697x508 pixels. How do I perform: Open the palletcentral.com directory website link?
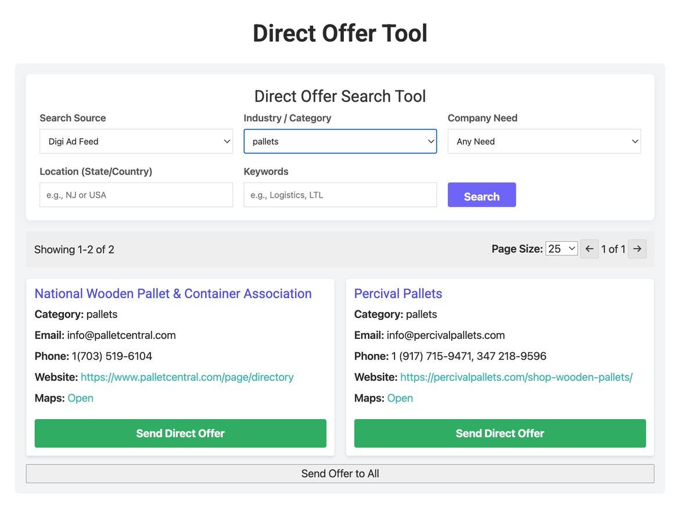point(187,377)
